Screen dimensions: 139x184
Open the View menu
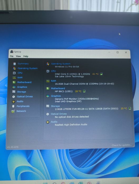click(18, 56)
